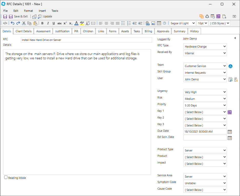Open the Tools menu
This screenshot has width=240, height=196.
[x=55, y=11]
